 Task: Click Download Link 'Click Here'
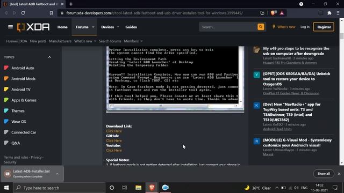click(114, 131)
